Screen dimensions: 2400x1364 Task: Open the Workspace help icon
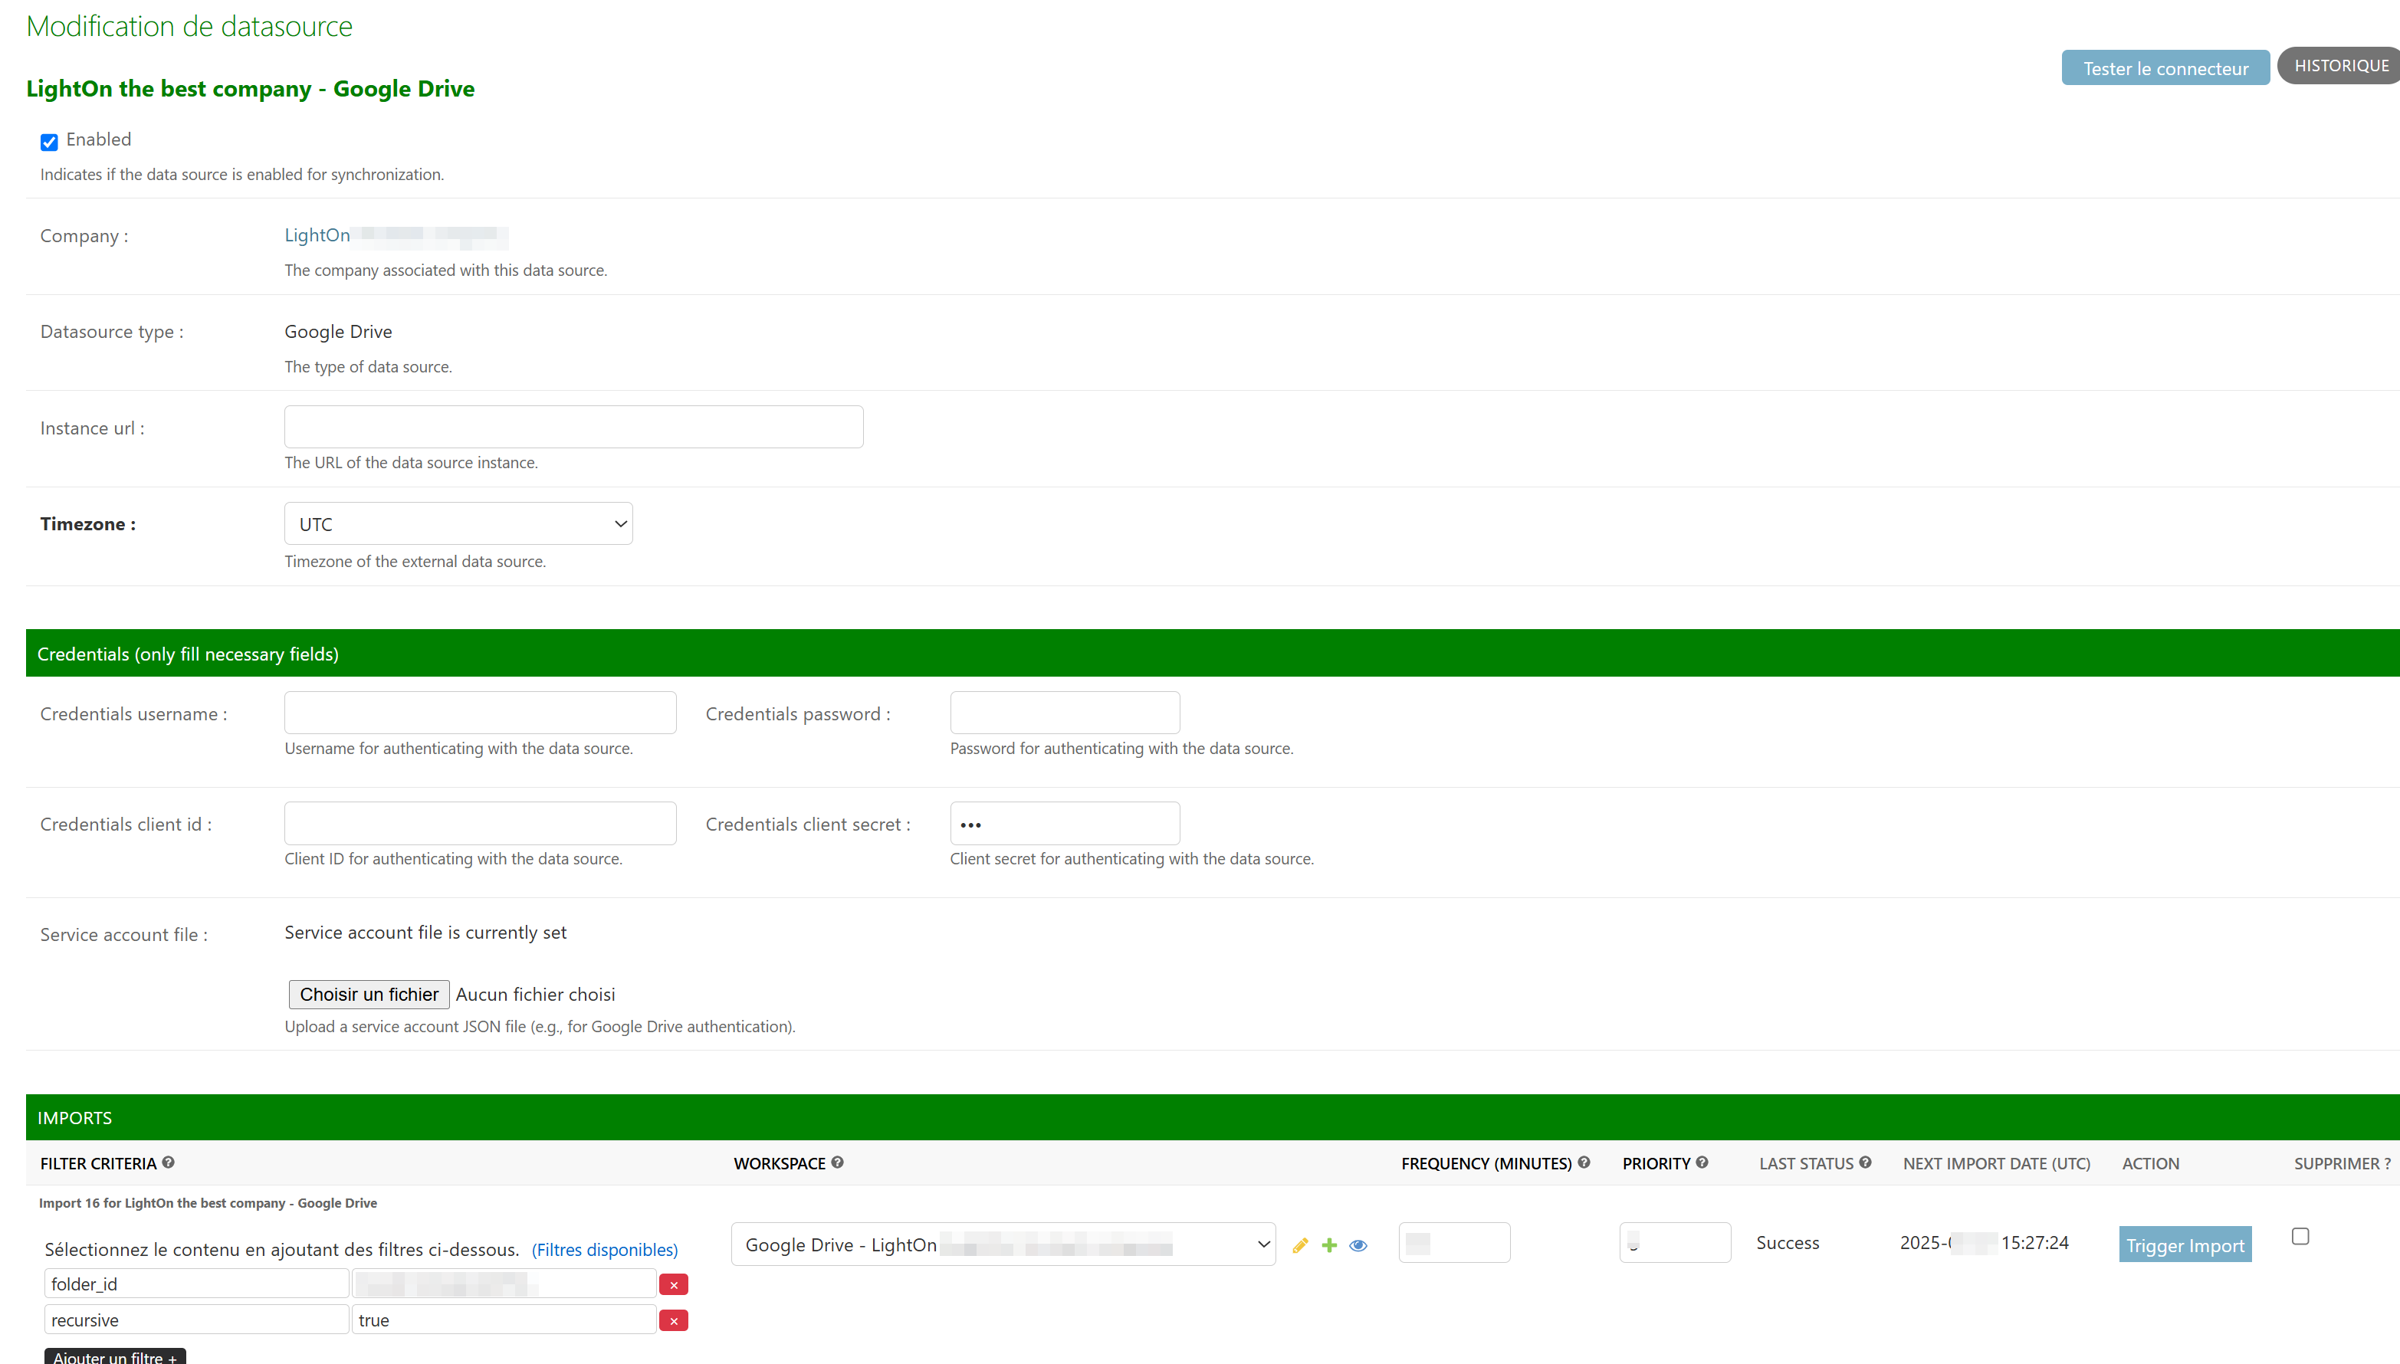point(838,1162)
